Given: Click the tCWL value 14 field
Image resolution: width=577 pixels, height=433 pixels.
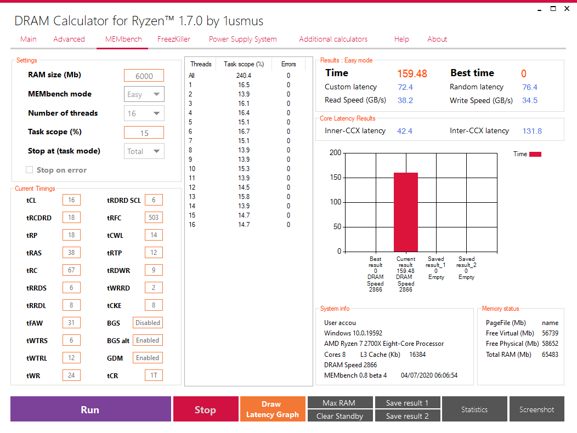Looking at the screenshot, I should [x=154, y=235].
